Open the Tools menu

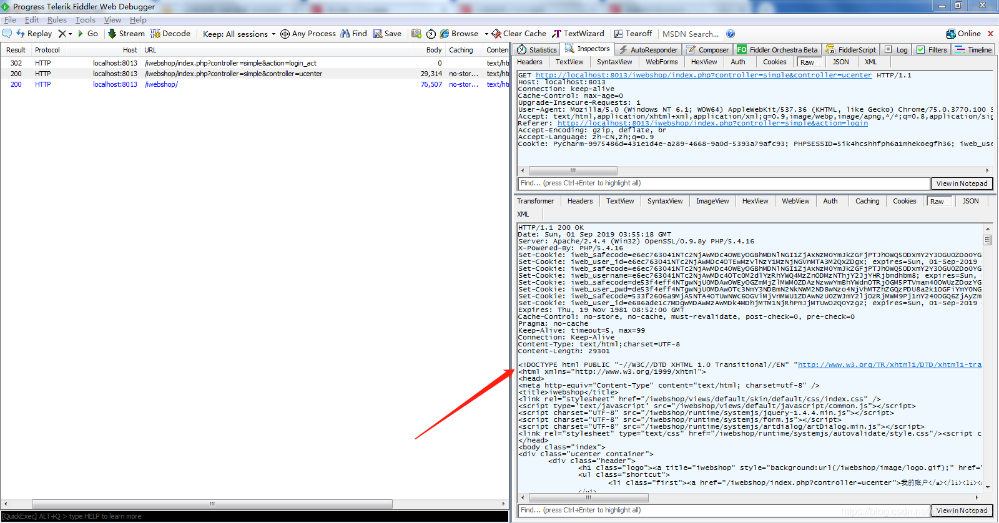(x=86, y=20)
